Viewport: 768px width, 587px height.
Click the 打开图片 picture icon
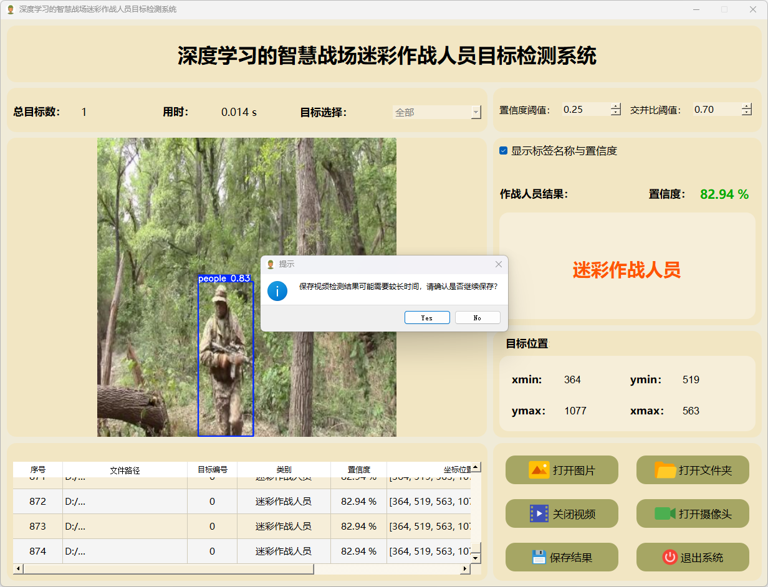pos(539,470)
